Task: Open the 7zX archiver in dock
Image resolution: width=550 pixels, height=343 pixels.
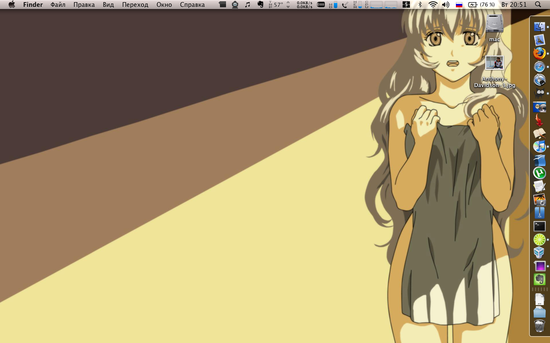Action: click(x=539, y=213)
